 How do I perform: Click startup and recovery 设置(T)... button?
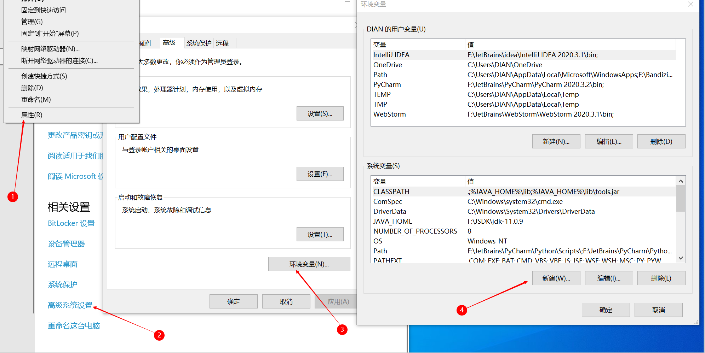pyautogui.click(x=320, y=234)
